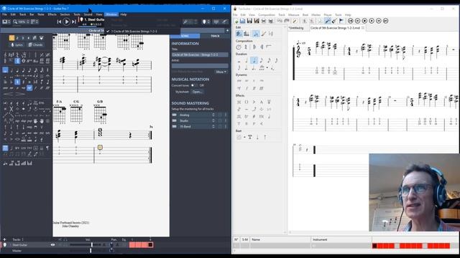Click the Stylesheet Open... button

[197, 92]
